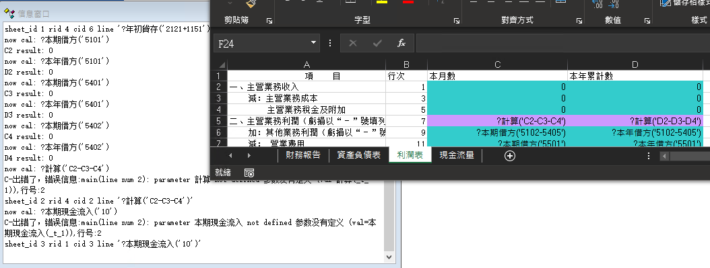
Task: Click the 信息窗口 scrollbar down arrow
Action: click(x=389, y=257)
